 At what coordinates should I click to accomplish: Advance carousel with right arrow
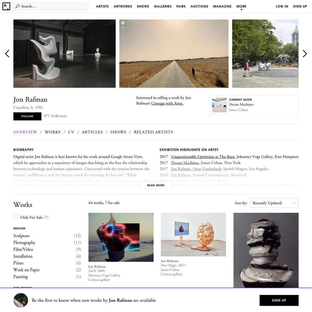305,54
